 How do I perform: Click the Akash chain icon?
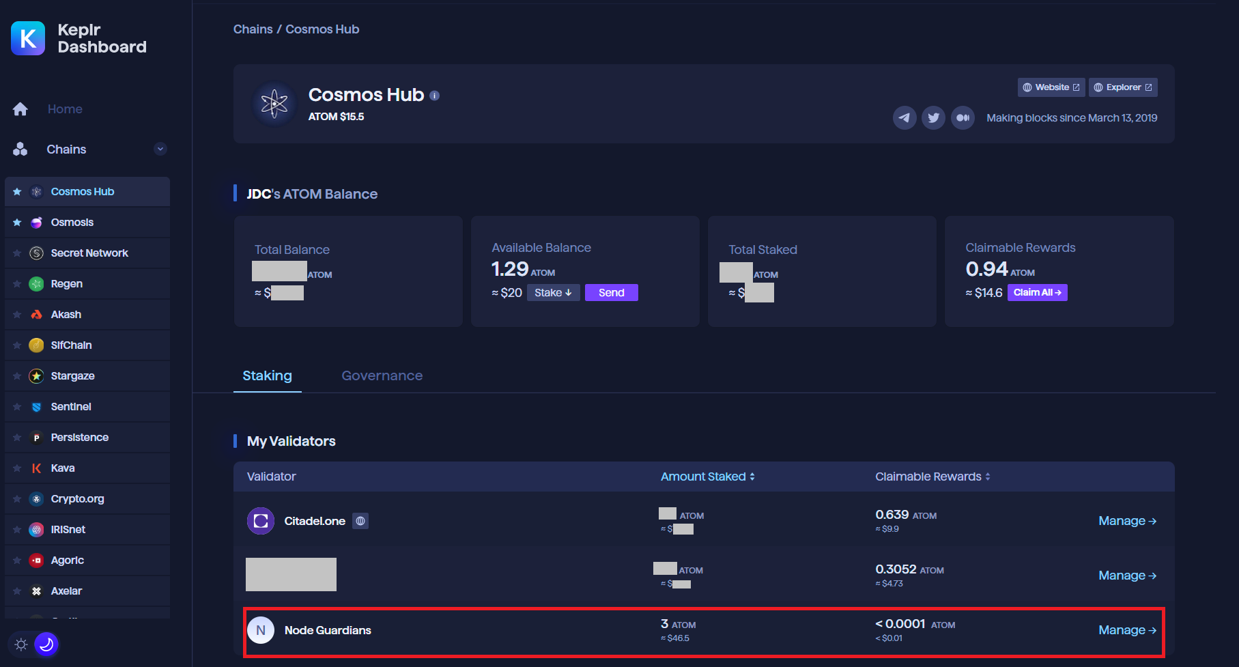[37, 315]
